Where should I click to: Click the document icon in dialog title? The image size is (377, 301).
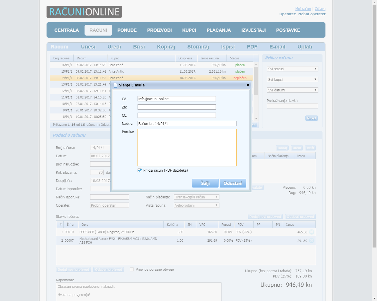pos(115,85)
